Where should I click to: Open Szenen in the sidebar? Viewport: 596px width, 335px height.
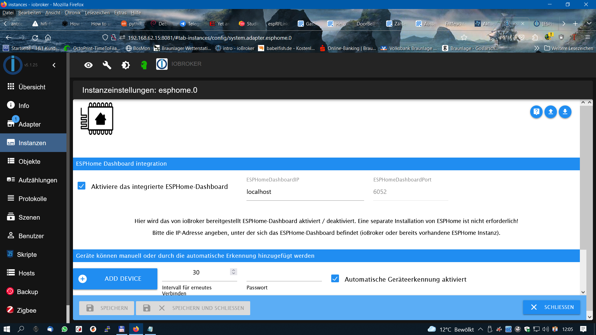pyautogui.click(x=33, y=217)
